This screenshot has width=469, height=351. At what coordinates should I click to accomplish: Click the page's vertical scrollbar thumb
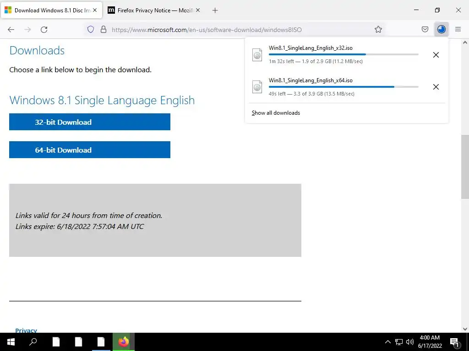(x=465, y=166)
